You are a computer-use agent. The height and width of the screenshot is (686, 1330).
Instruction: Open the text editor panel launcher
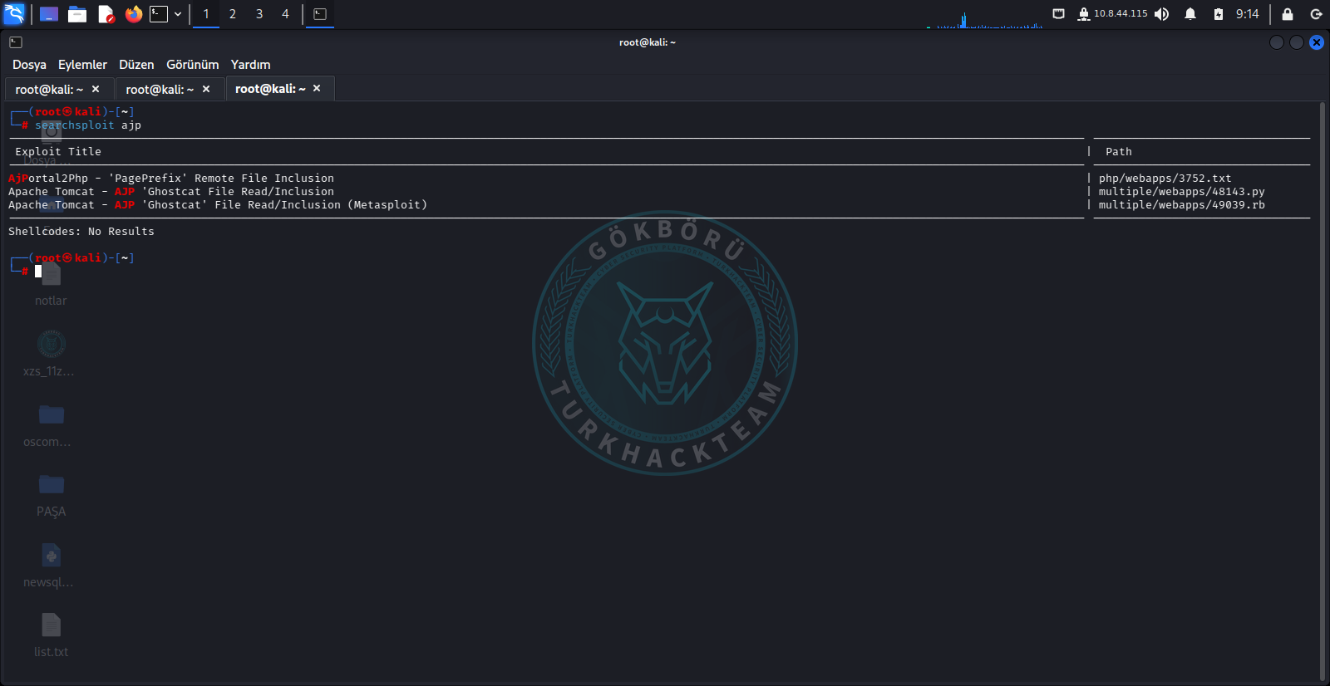pyautogui.click(x=106, y=14)
